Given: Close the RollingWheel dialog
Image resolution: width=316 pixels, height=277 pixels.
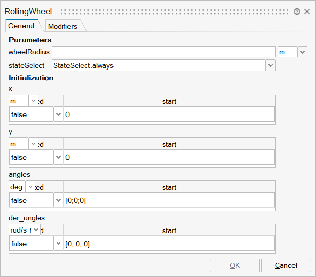Looking at the screenshot, I should [x=307, y=11].
